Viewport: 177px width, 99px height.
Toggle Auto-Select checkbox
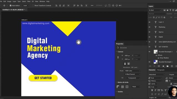[11, 5]
